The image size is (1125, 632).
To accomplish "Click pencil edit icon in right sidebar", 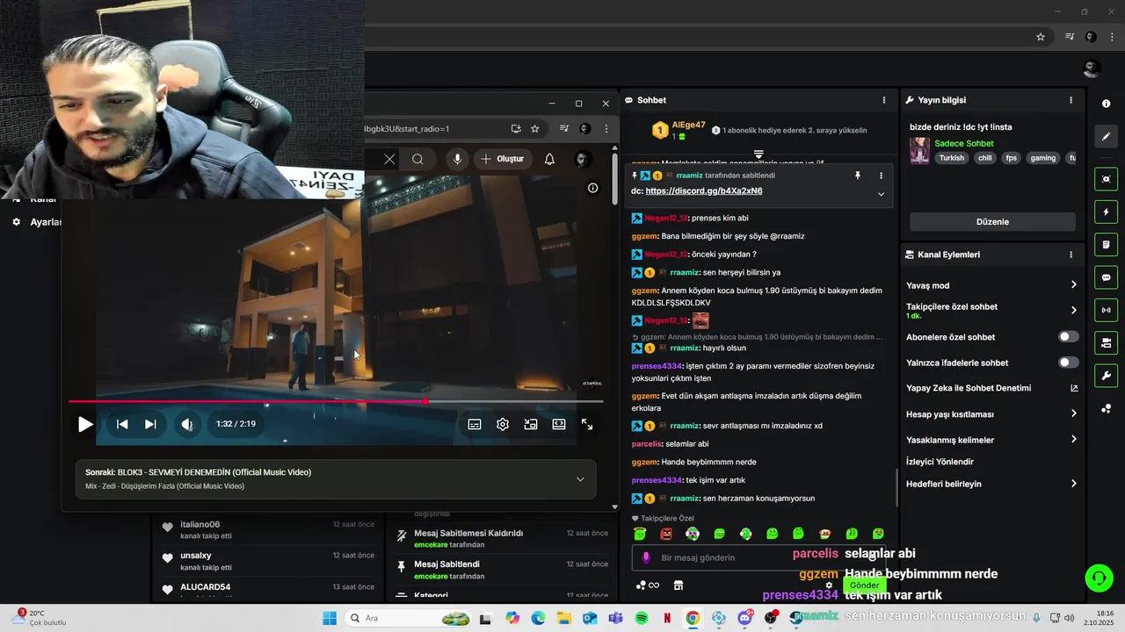I will coord(1106,136).
